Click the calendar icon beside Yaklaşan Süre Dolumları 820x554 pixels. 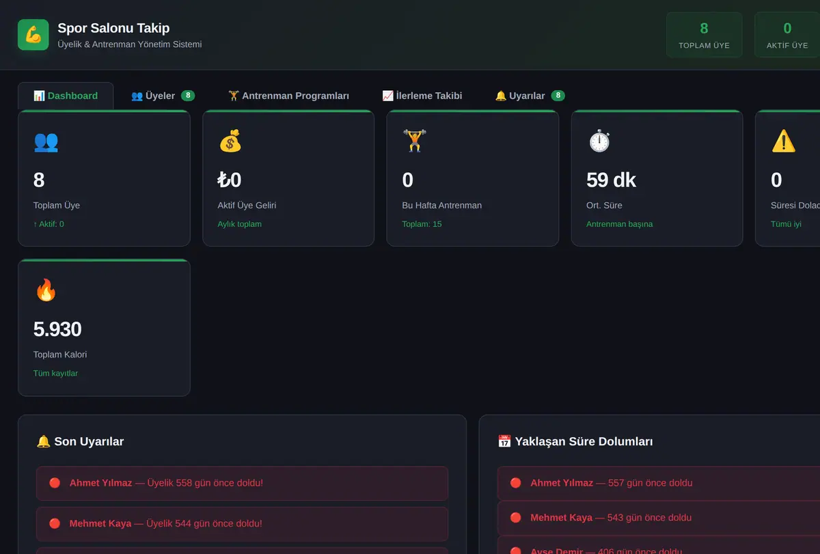coord(504,441)
